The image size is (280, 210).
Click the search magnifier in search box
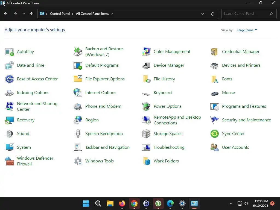pyautogui.click(x=271, y=14)
